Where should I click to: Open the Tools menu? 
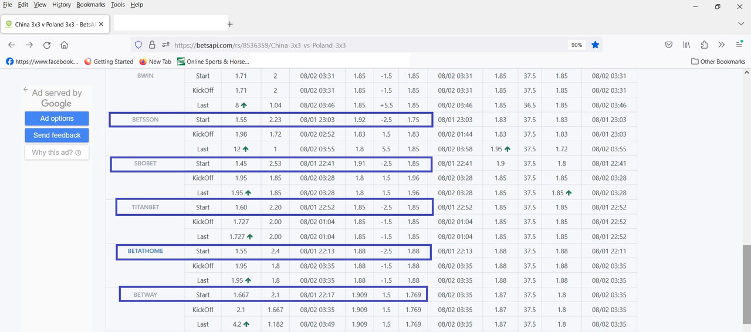pos(118,5)
